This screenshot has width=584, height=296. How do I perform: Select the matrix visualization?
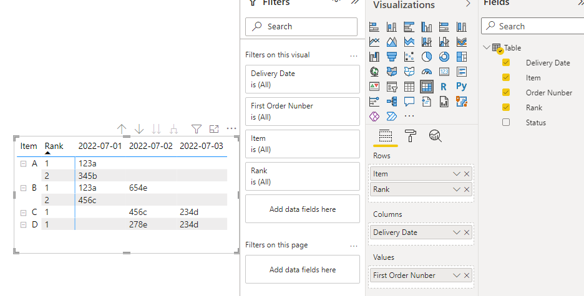click(x=426, y=87)
